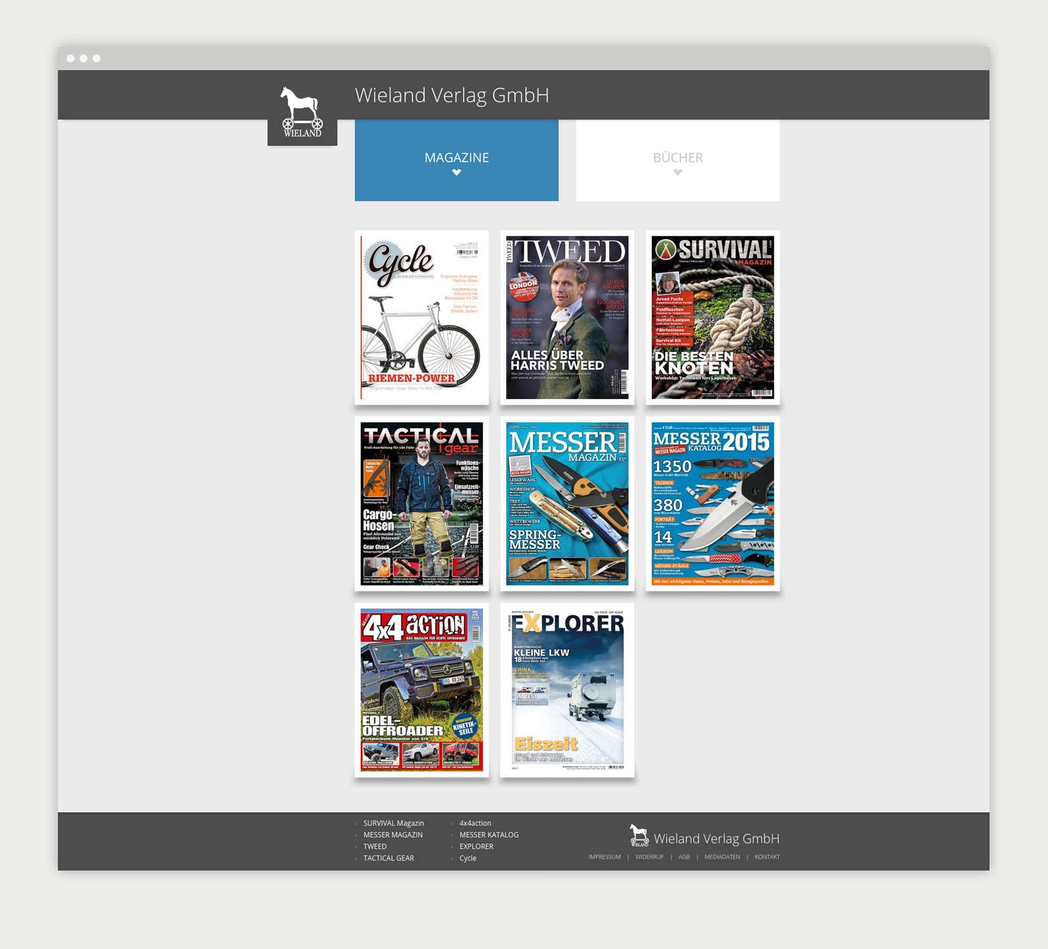Viewport: 1048px width, 949px height.
Task: Open the Cycle magazine cover
Action: point(422,318)
